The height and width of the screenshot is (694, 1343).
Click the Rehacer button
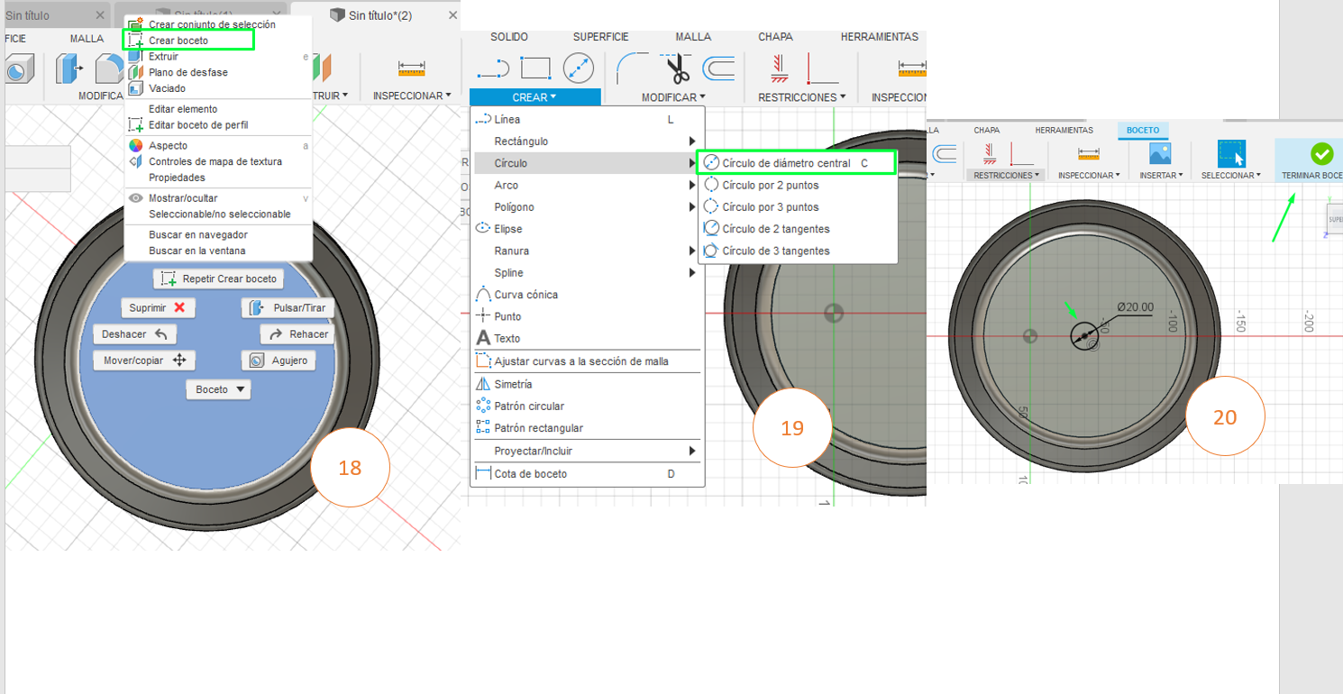(x=297, y=334)
